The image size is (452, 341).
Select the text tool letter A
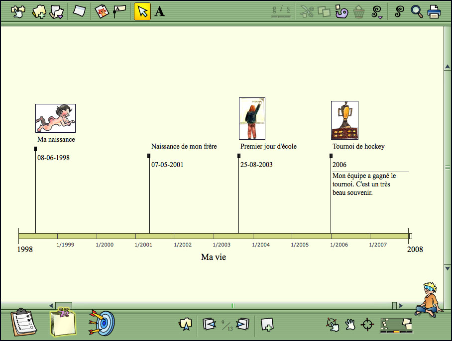pos(160,12)
